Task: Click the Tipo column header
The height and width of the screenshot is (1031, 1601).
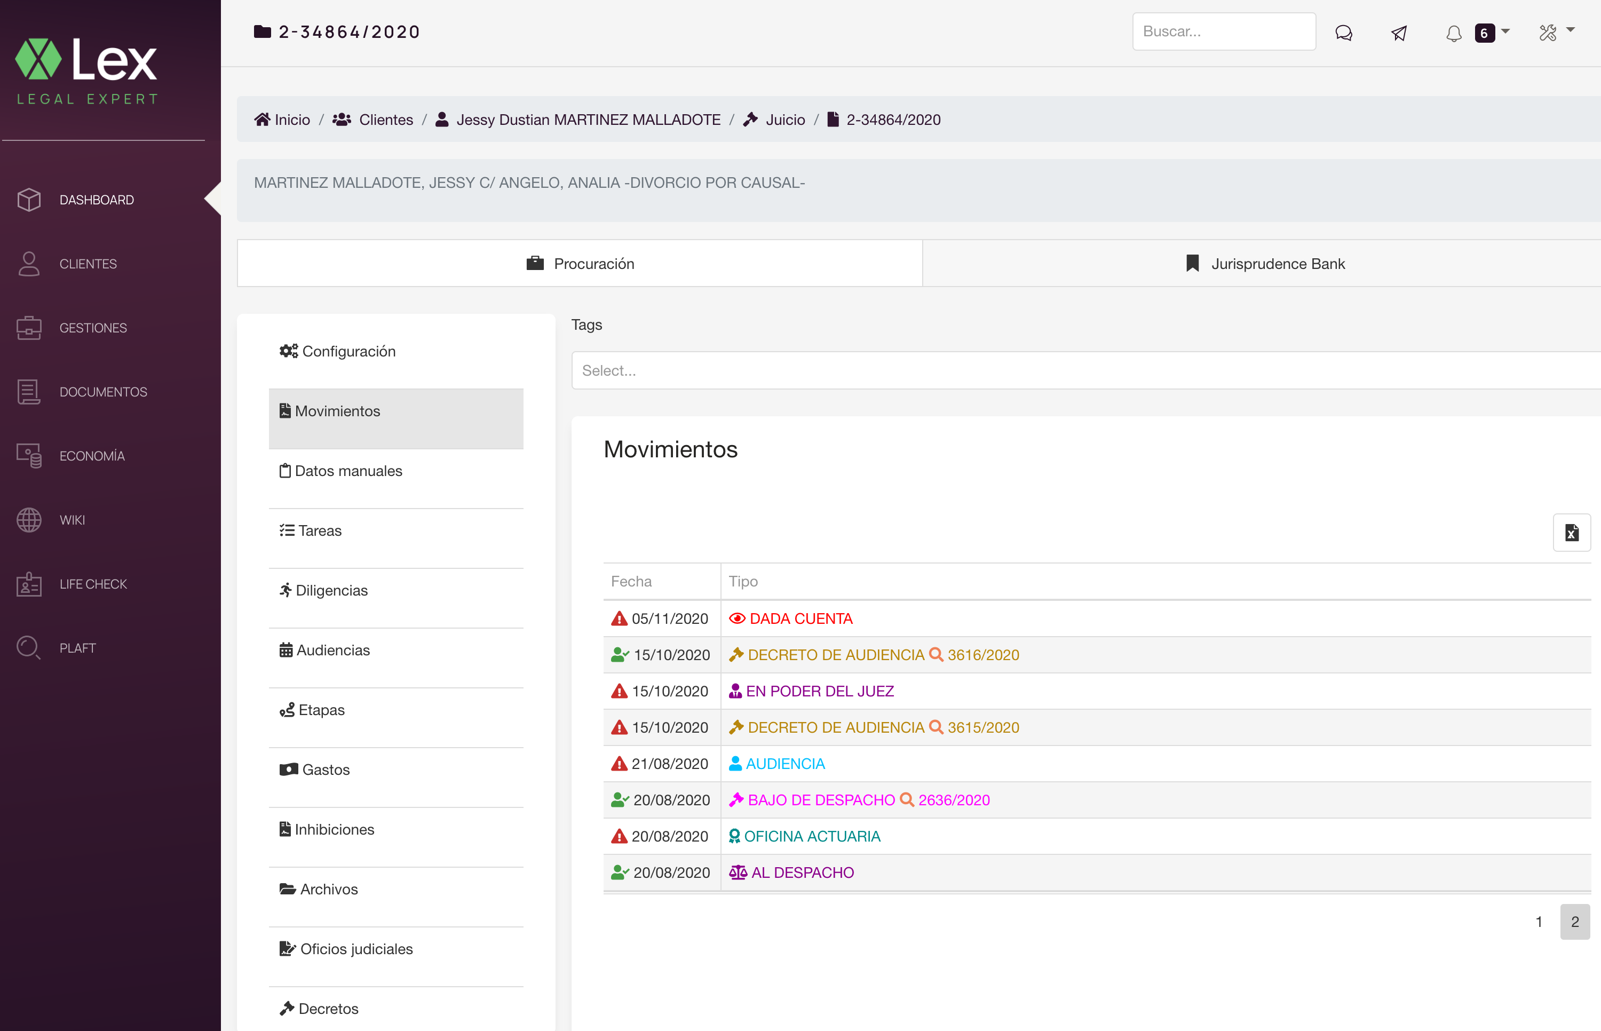Action: tap(743, 581)
